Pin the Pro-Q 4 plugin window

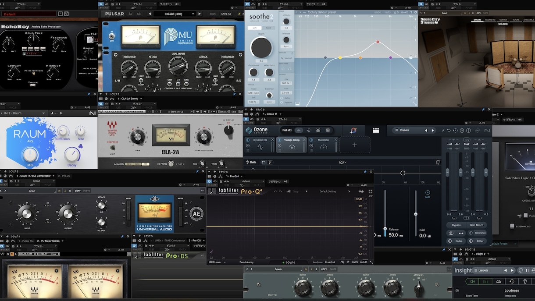365,172
